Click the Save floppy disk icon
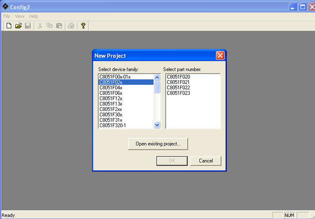 [x=28, y=26]
